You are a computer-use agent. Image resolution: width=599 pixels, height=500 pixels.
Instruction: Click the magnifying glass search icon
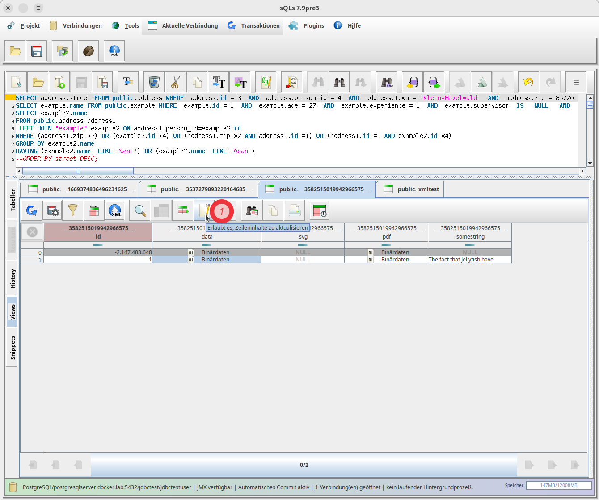pos(140,210)
